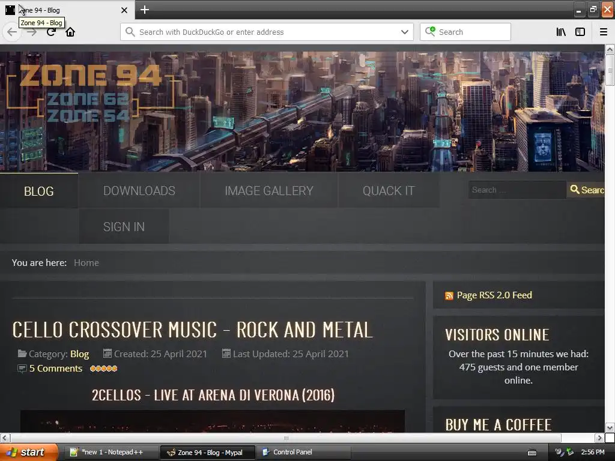Click the horizontal scrollbar thumb
The height and width of the screenshot is (461, 615).
286,438
